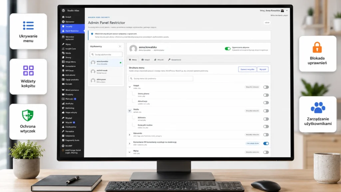Expand the Komentarze section chevron
341x192 pixels.
tap(130, 143)
